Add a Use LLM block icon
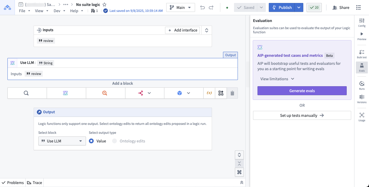Viewport: 369px width, 187px height. click(66, 93)
